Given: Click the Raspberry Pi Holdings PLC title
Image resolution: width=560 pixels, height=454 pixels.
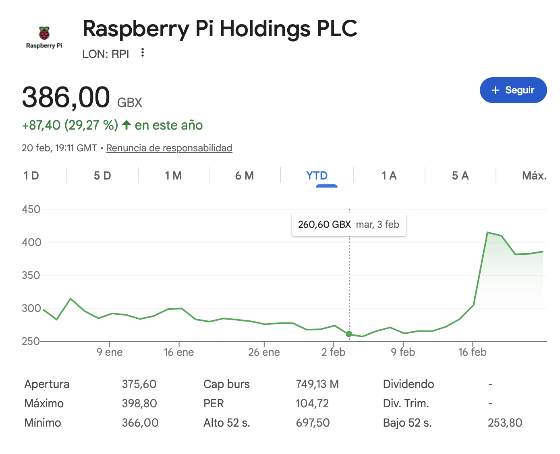Looking at the screenshot, I should pyautogui.click(x=220, y=29).
